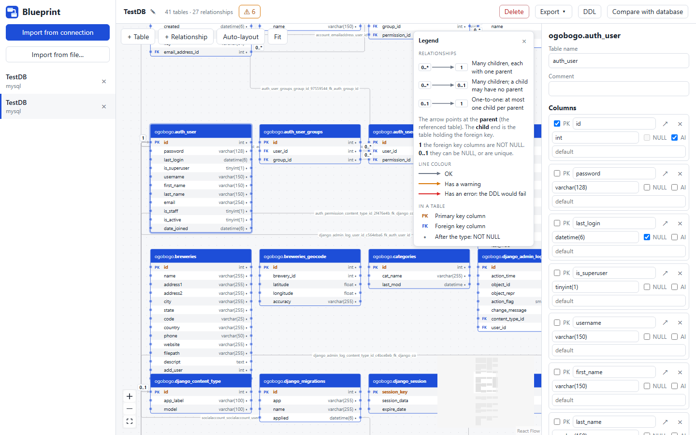
Task: Click the arrow icon for password column
Action: click(x=665, y=174)
